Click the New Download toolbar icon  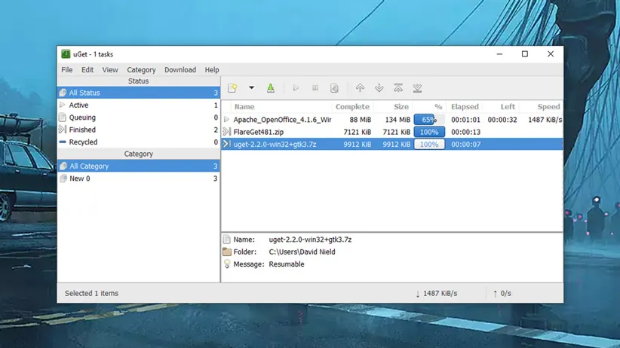(x=232, y=88)
